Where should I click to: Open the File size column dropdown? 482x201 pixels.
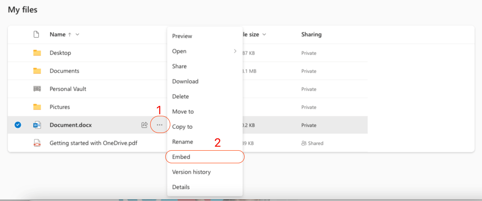coord(264,34)
